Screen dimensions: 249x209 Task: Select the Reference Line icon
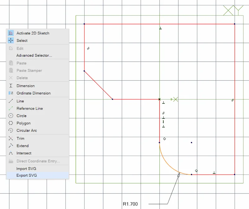[11, 108]
